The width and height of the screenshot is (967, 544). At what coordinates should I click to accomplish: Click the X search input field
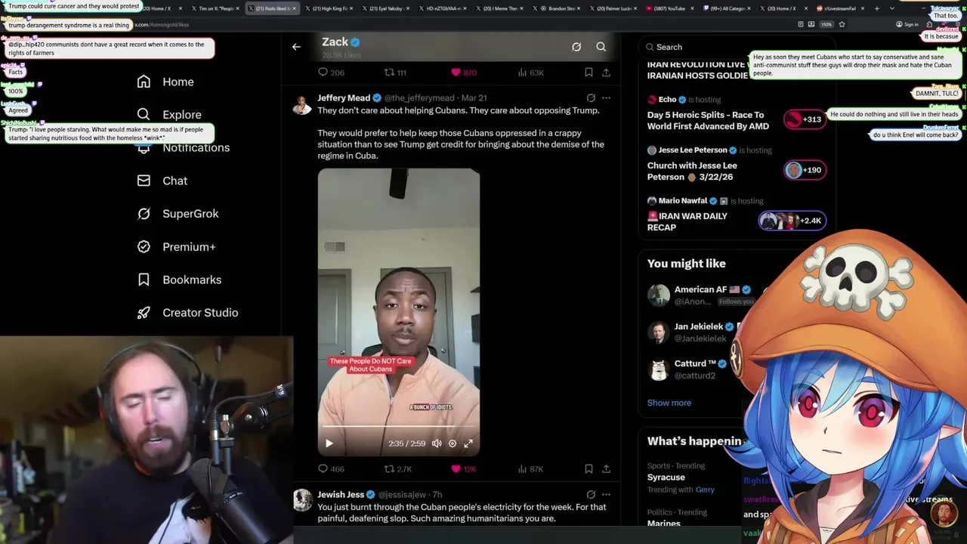(x=737, y=47)
